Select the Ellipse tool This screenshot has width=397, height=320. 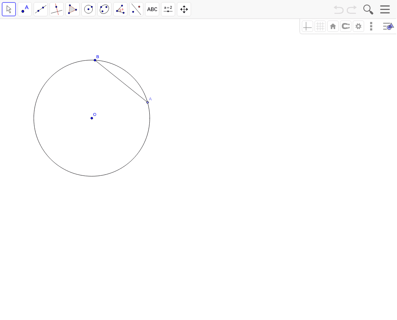104,9
